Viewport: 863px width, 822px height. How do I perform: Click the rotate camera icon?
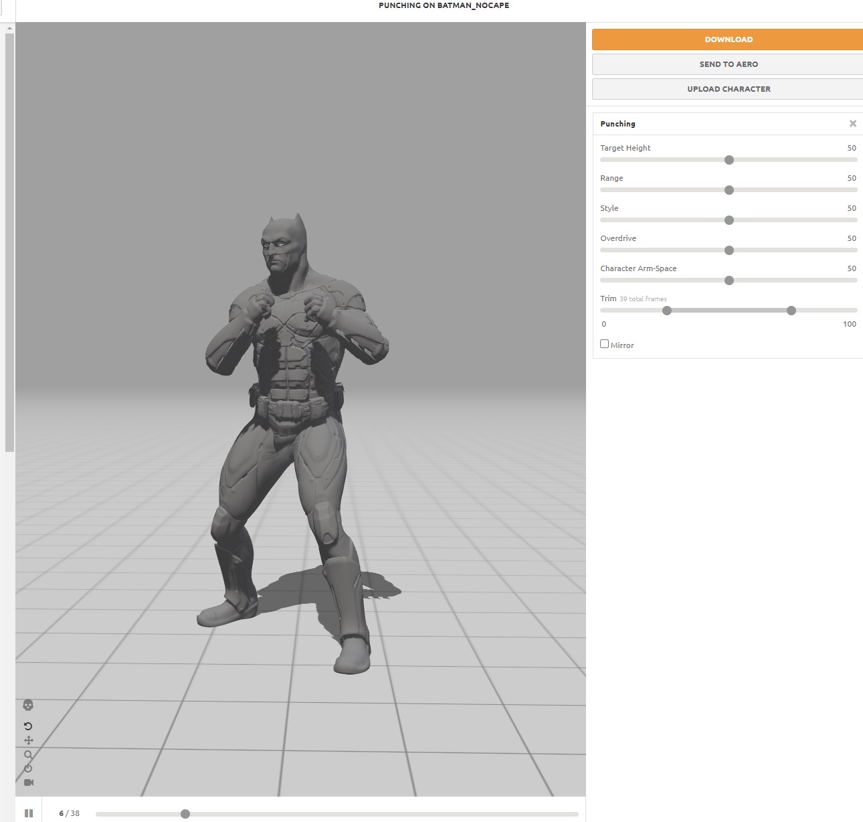(x=28, y=726)
